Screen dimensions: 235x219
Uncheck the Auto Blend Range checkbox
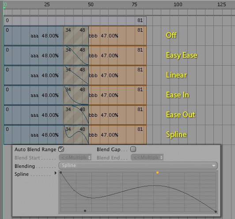point(61,149)
